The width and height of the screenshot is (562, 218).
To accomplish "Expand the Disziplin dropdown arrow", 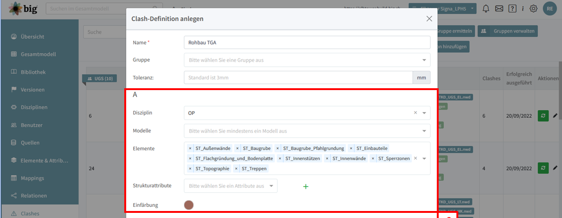I will (424, 113).
